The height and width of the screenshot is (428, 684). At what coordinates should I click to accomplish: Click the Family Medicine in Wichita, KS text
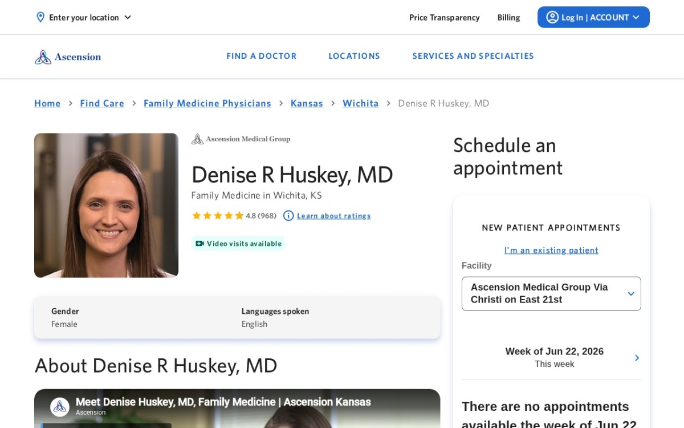[256, 195]
